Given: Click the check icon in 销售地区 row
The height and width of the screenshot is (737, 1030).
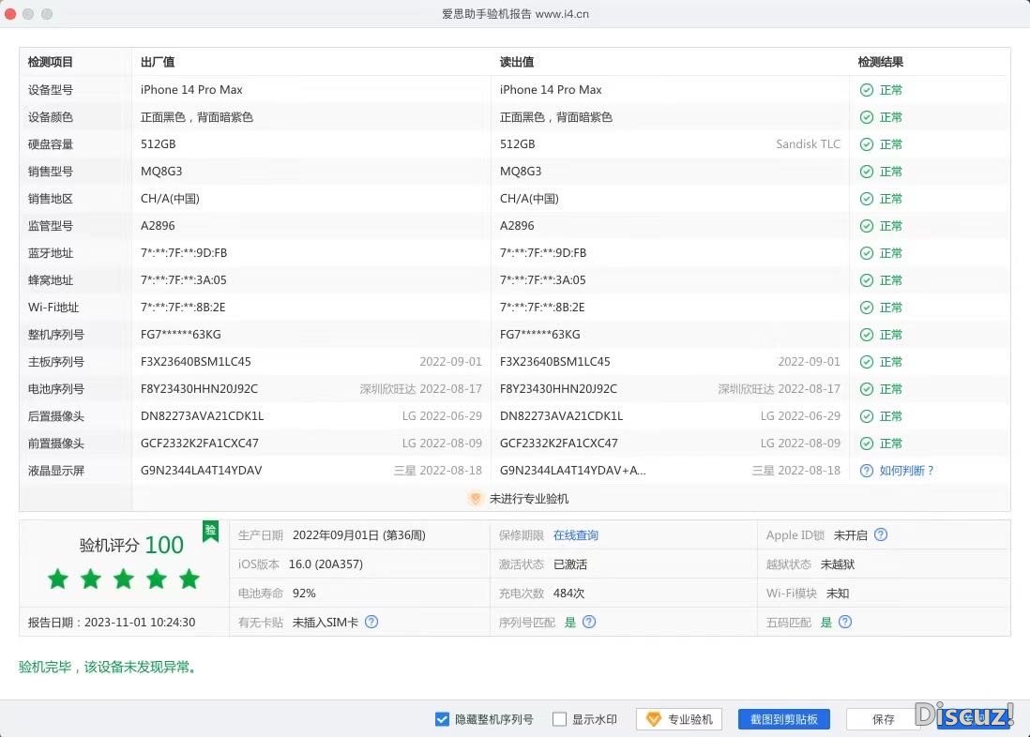Looking at the screenshot, I should tap(867, 199).
